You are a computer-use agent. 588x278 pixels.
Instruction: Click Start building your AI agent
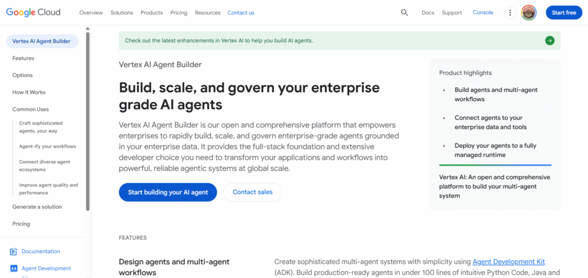(x=168, y=192)
